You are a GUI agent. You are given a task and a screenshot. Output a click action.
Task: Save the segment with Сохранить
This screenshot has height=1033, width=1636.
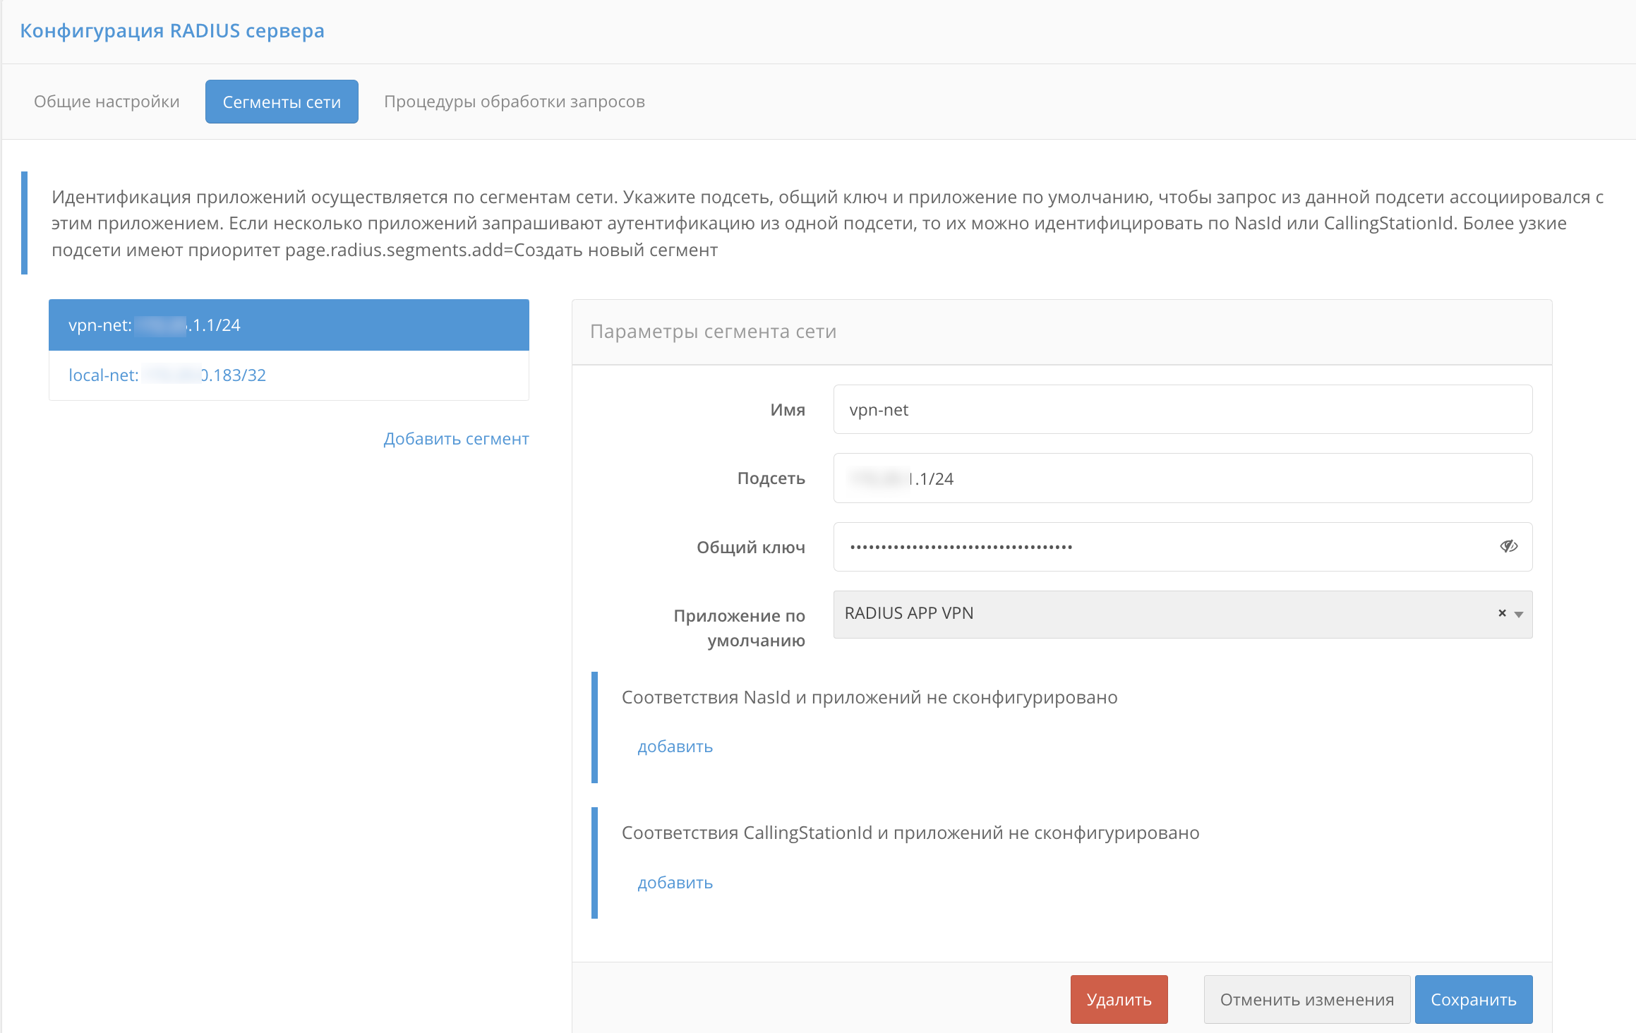(x=1474, y=998)
